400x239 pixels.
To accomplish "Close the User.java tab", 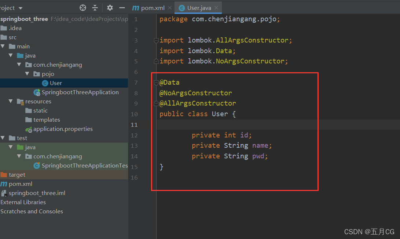I will pos(216,8).
